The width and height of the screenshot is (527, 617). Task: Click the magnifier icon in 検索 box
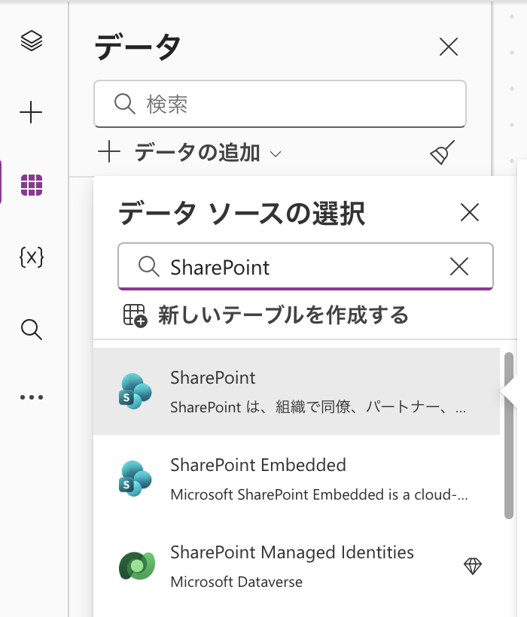point(125,104)
